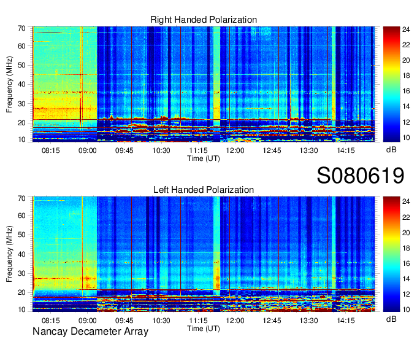417x339 pixels.
Task: Click the 12 dB mark on bottom color bar
Action: click(x=406, y=294)
